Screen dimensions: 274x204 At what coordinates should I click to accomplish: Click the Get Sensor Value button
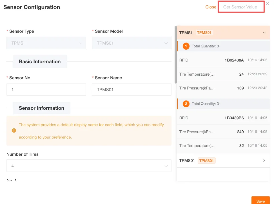(241, 7)
